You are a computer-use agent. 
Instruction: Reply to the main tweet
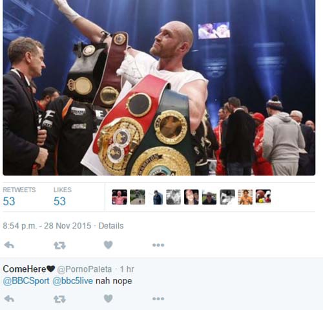[9, 245]
